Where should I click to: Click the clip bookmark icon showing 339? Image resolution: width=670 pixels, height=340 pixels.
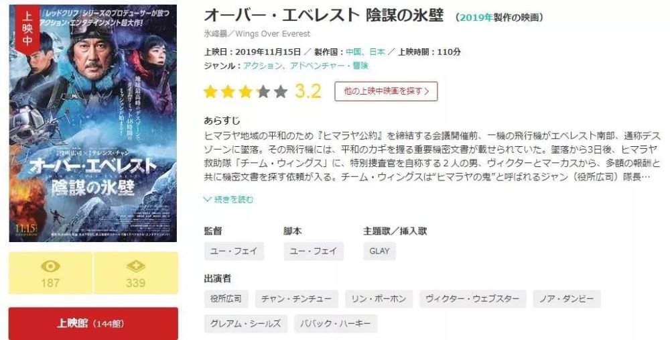[x=136, y=273]
